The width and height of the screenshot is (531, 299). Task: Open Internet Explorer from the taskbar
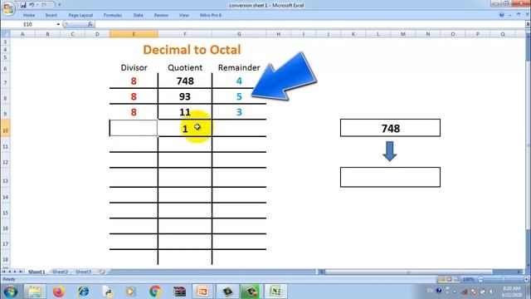[x=83, y=292]
